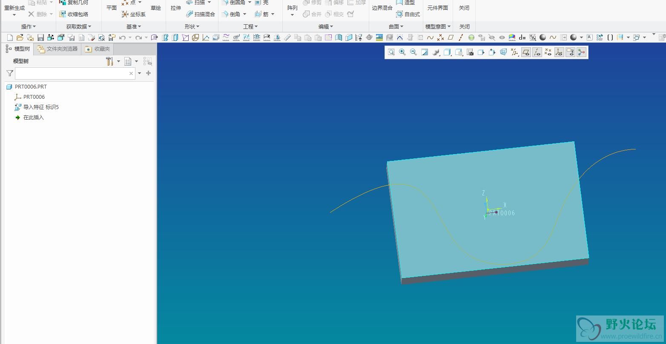Toggle coordinate system display

coord(559,52)
